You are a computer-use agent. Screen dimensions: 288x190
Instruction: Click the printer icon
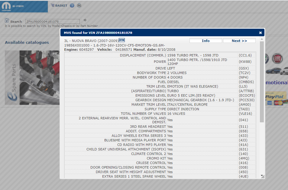pyautogui.click(x=79, y=5)
